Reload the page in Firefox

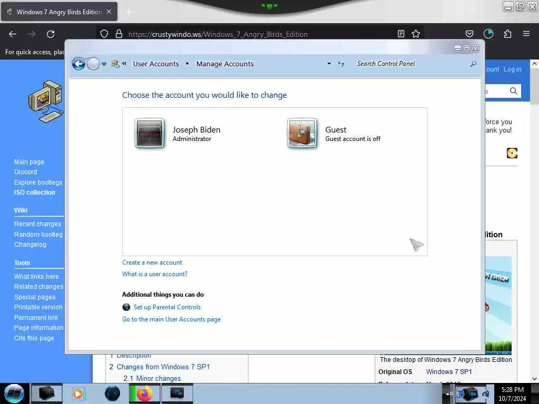point(51,34)
